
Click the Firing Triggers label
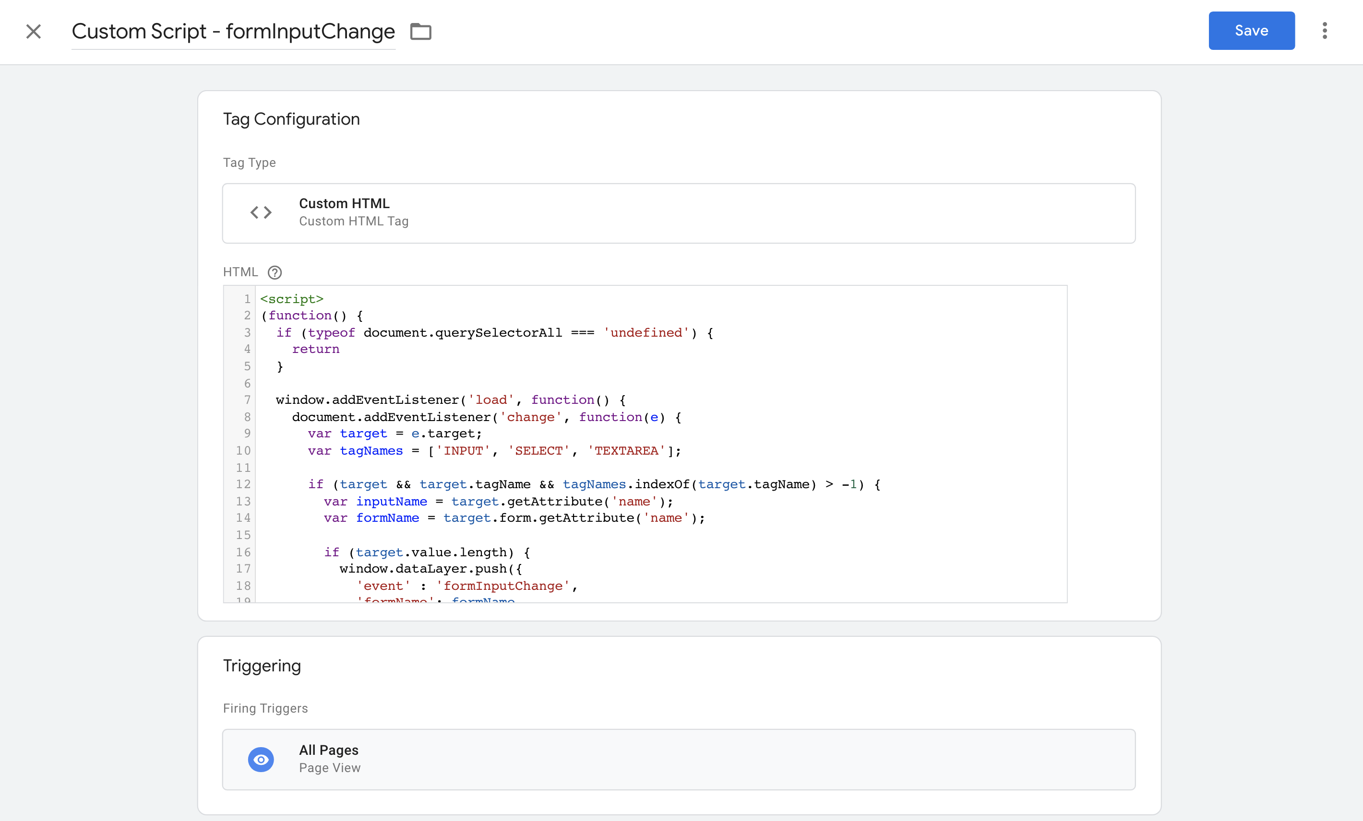(265, 708)
